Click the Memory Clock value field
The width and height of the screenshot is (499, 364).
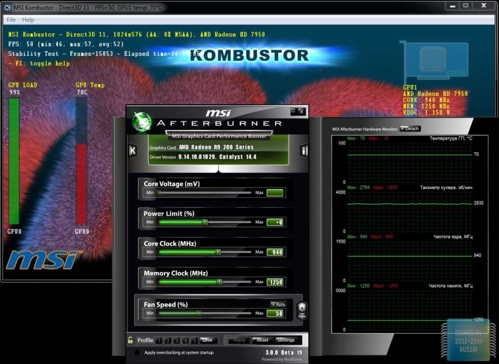pyautogui.click(x=275, y=282)
